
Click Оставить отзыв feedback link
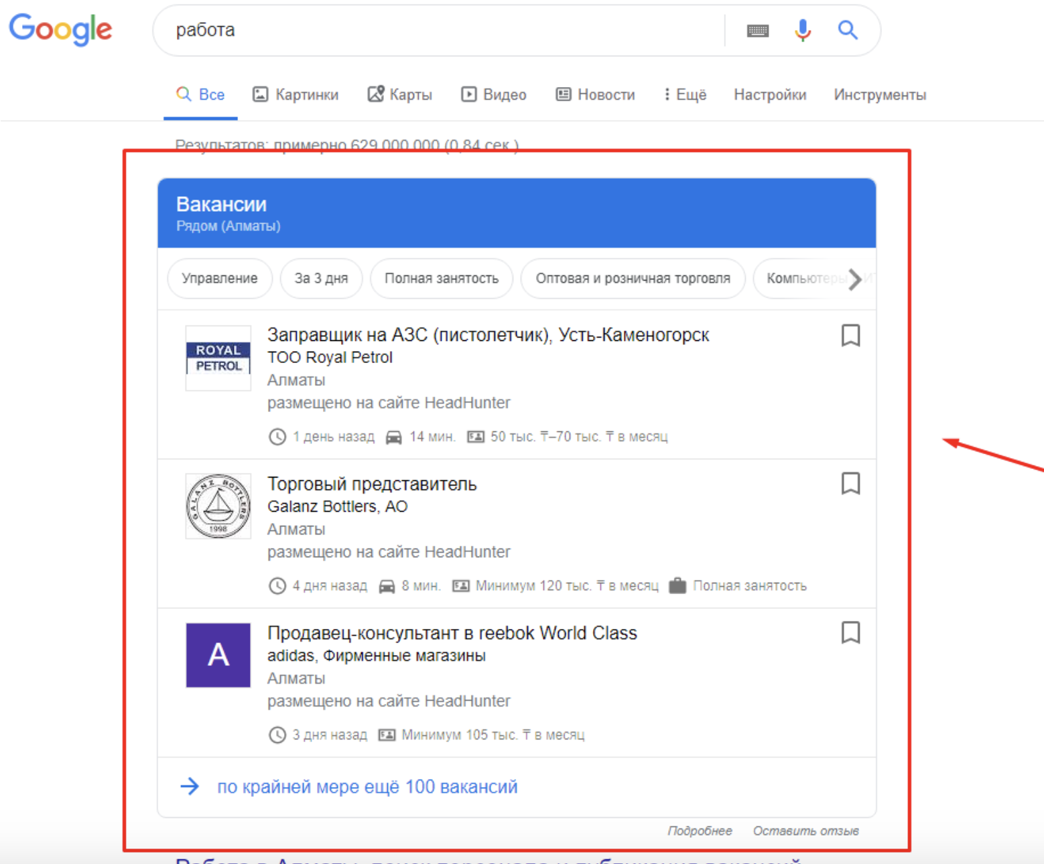(805, 831)
